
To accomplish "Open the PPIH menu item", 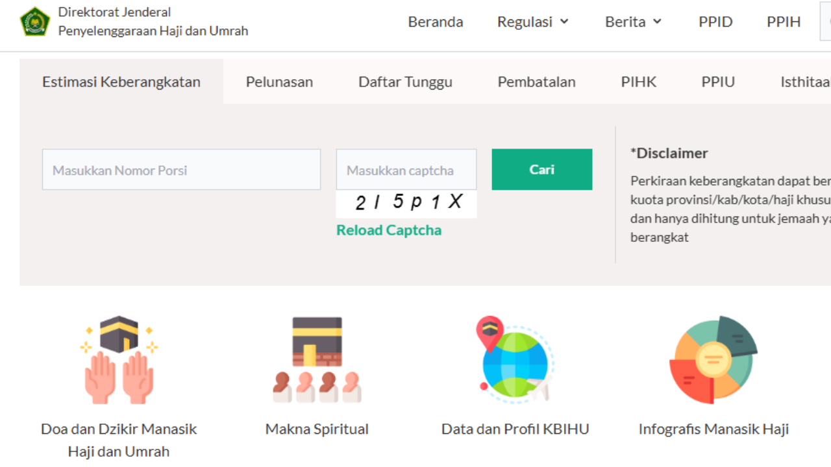I will (x=784, y=21).
